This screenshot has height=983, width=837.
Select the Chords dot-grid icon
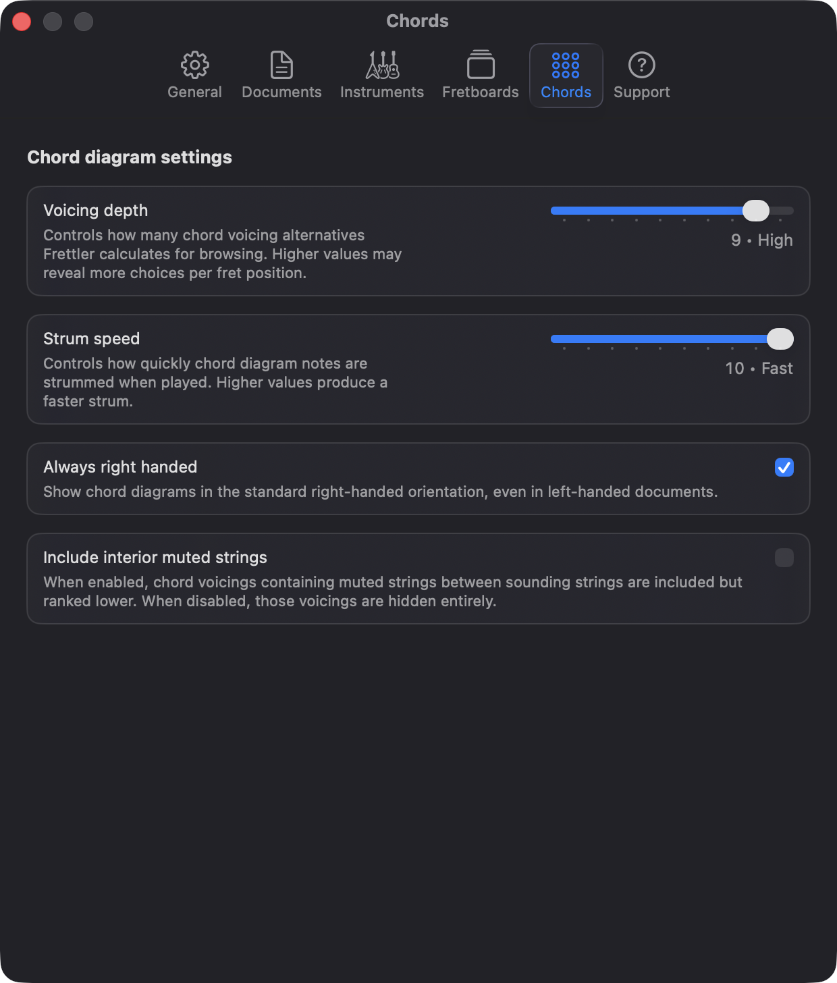pyautogui.click(x=566, y=65)
